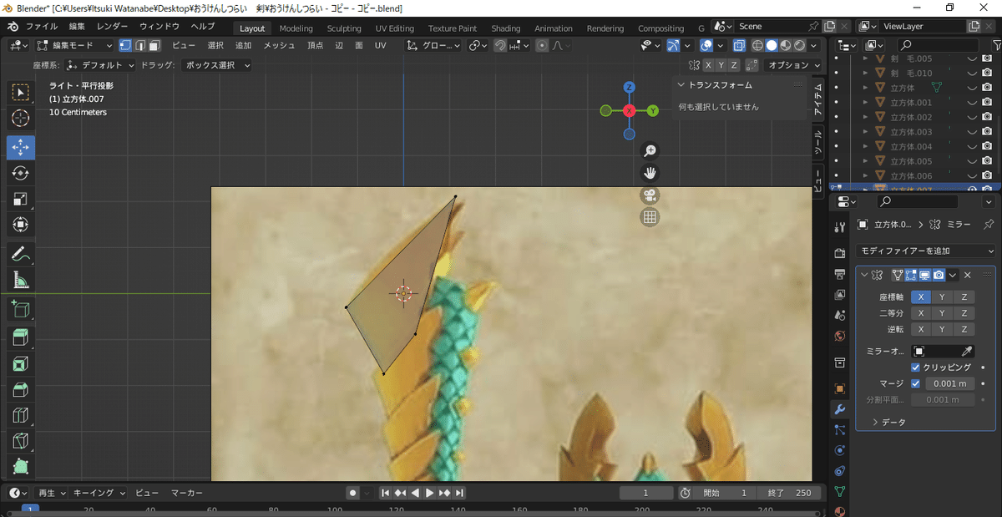Screen dimensions: 1002x517
Task: Open the グロー... transform orientation dropdown
Action: pos(434,45)
